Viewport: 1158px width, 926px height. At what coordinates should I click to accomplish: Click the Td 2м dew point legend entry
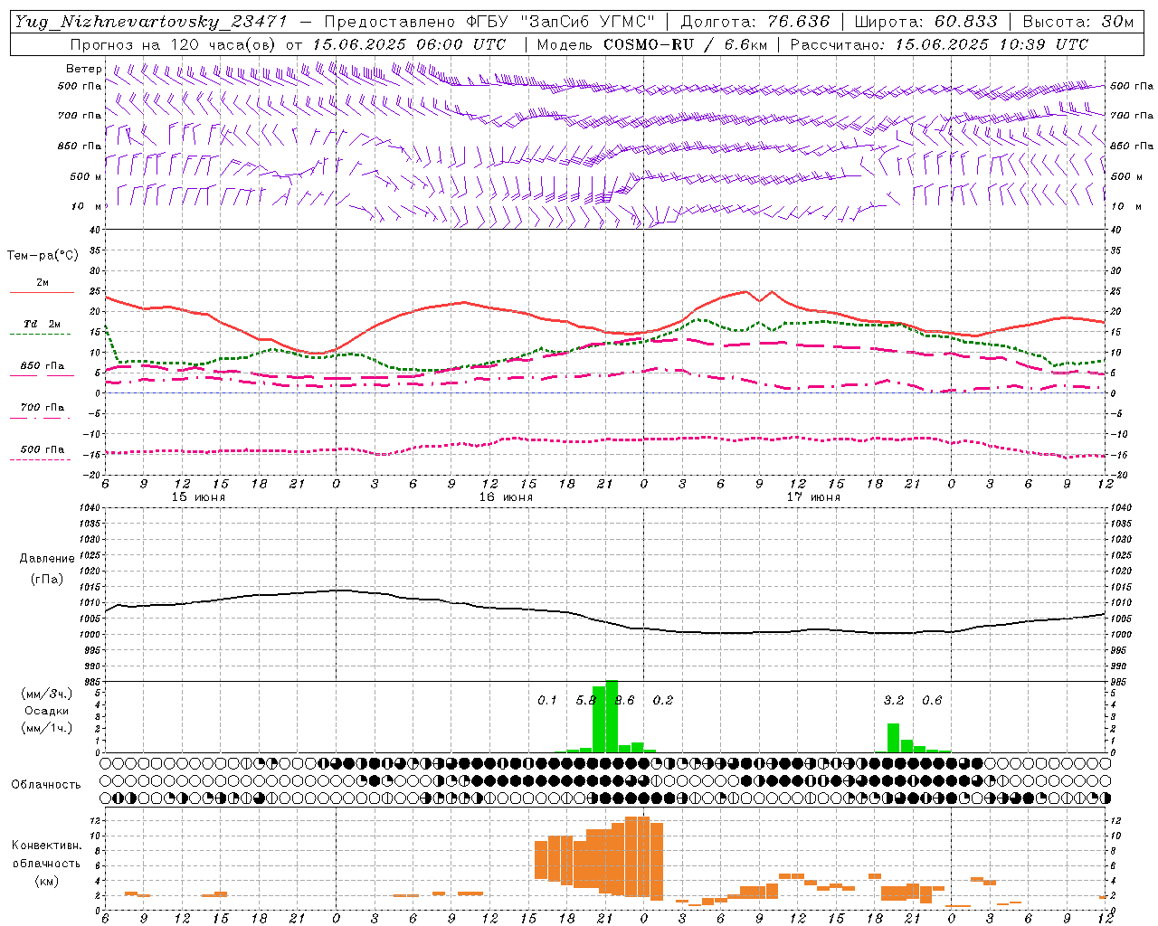43,324
